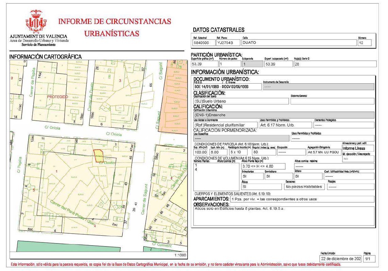Click the Semisótano 'SI' field
This screenshot has width=388, height=271.
(279, 176)
